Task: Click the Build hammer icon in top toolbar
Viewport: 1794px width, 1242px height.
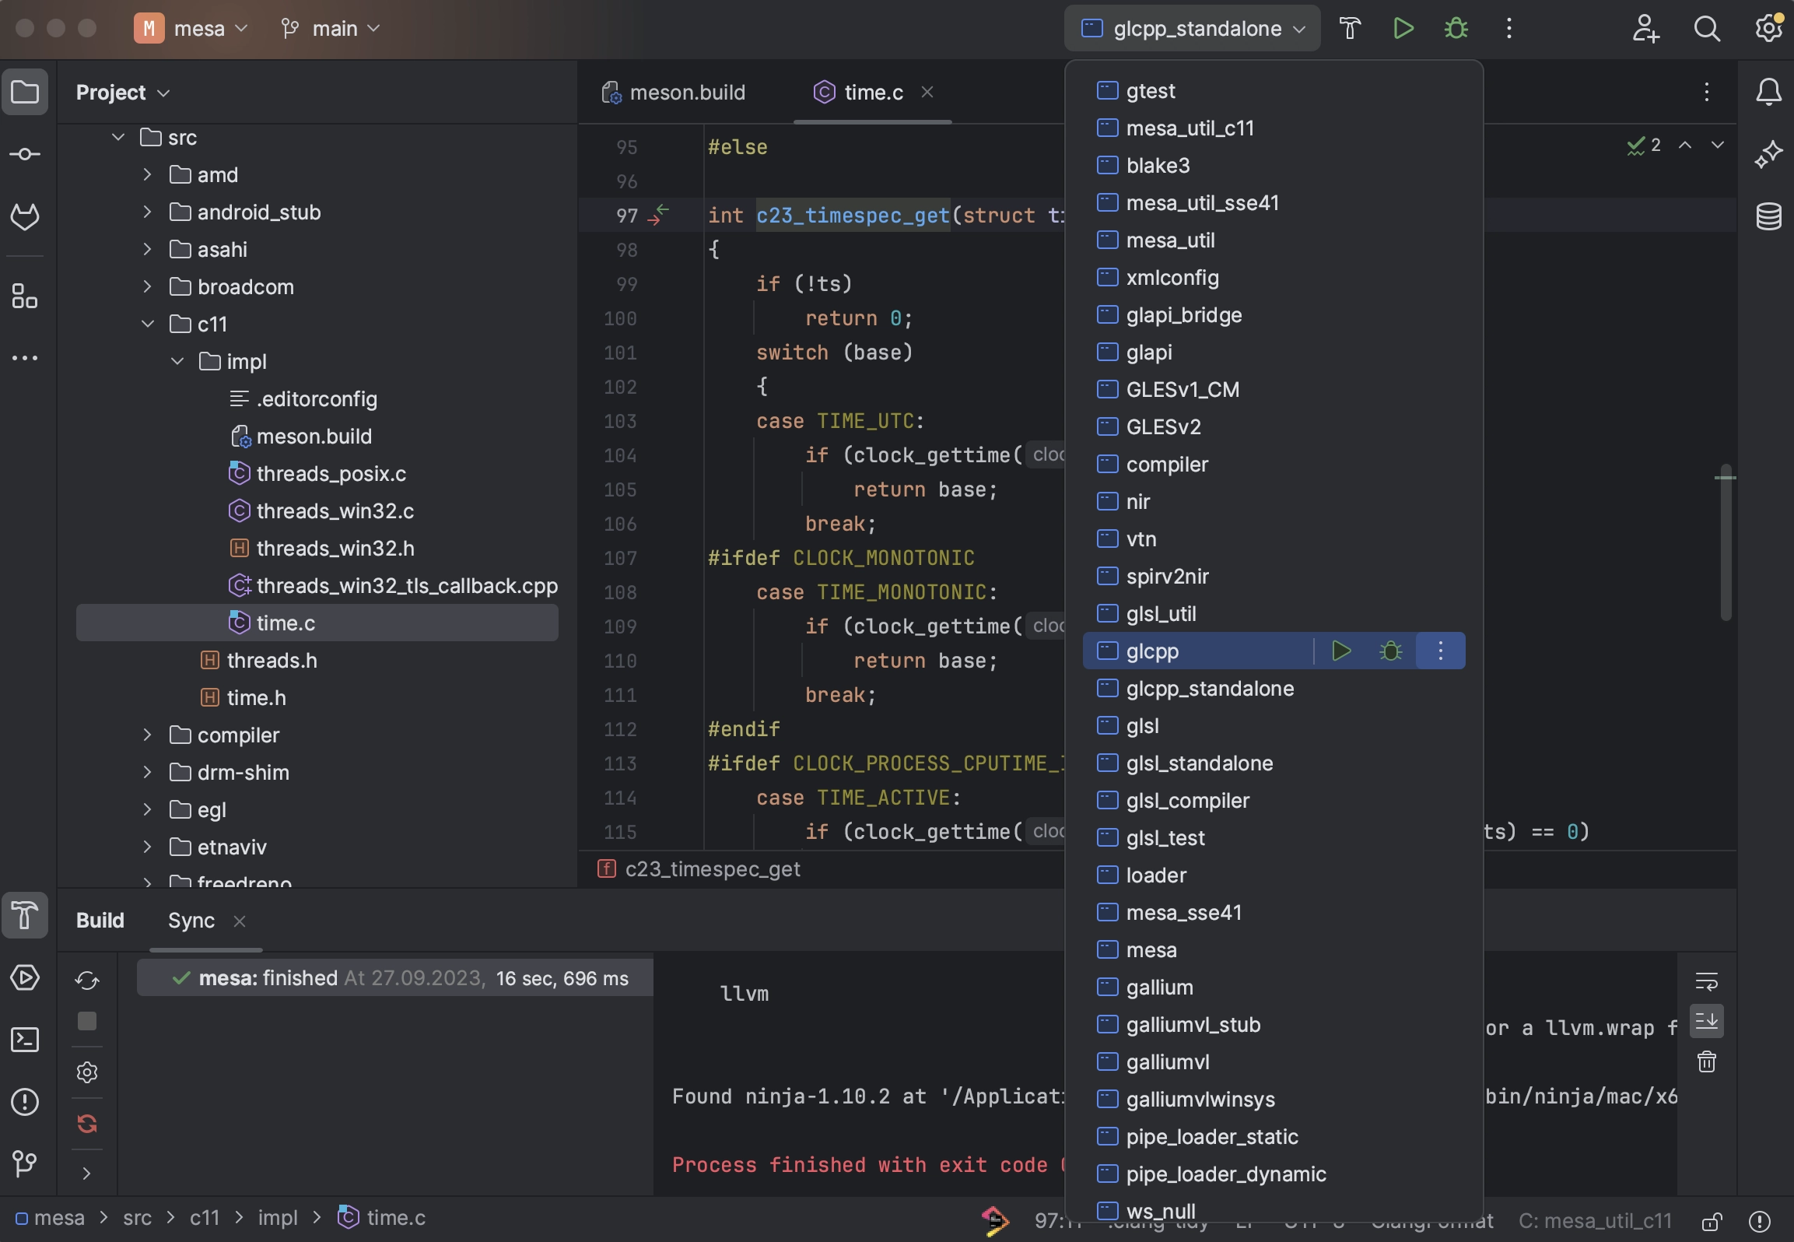Action: click(x=1350, y=29)
